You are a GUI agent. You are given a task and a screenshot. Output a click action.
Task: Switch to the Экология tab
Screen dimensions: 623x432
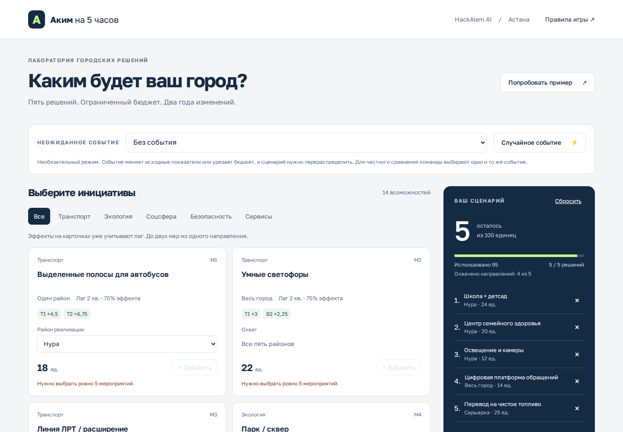118,216
